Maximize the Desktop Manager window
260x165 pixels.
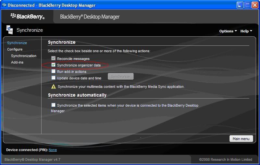tap(247, 5)
